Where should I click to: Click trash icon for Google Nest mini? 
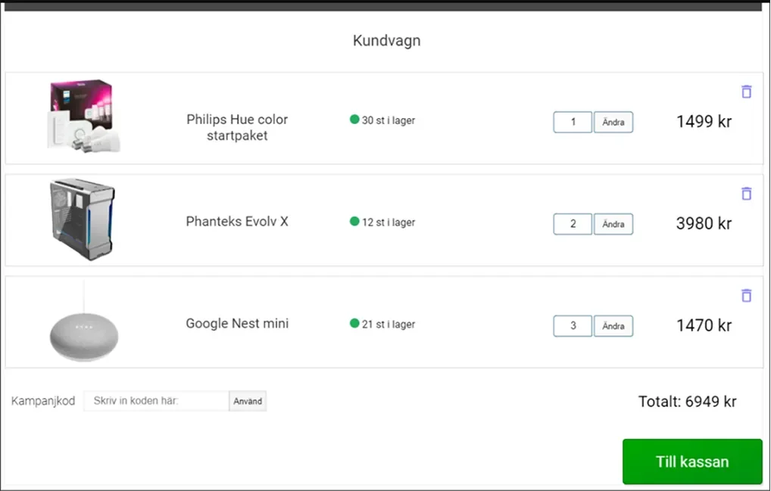click(746, 296)
